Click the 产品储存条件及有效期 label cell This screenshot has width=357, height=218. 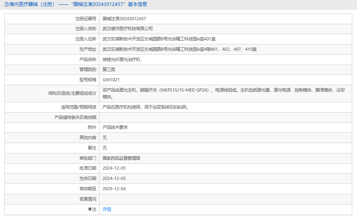tap(52, 117)
